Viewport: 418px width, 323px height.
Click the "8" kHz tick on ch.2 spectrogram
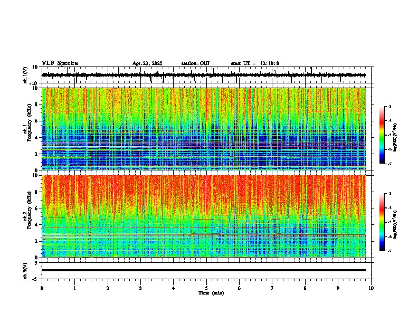click(x=37, y=192)
